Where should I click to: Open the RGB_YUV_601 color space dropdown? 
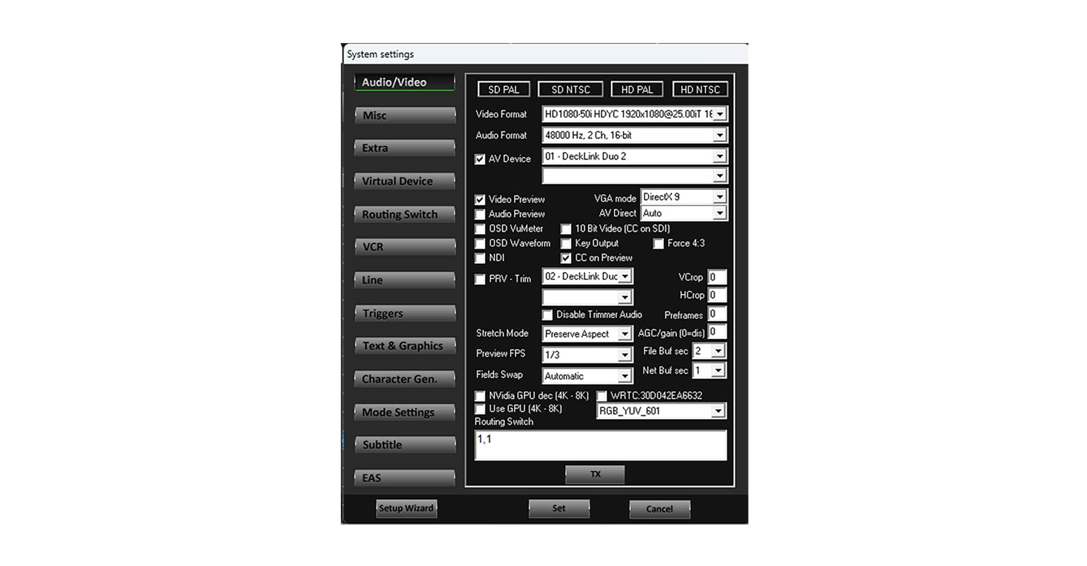click(x=718, y=411)
